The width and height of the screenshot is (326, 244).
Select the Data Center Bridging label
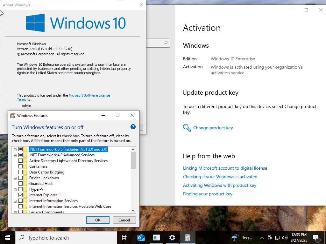tap(47, 172)
